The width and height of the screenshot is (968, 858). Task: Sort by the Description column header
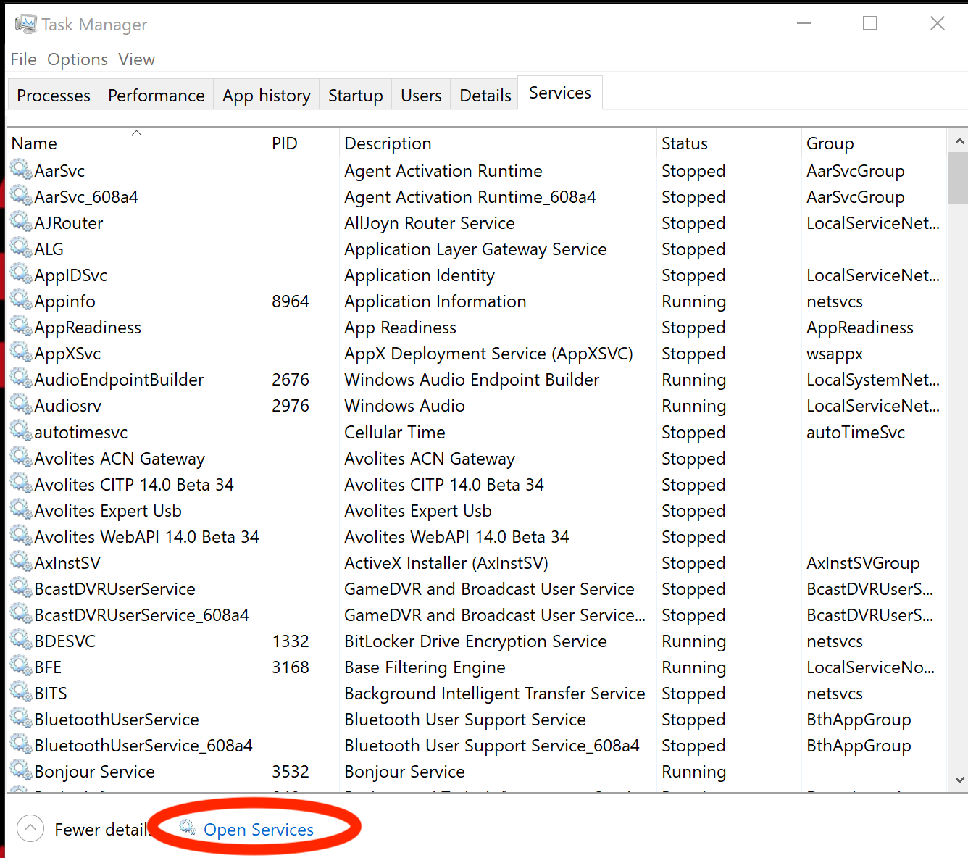(498, 143)
